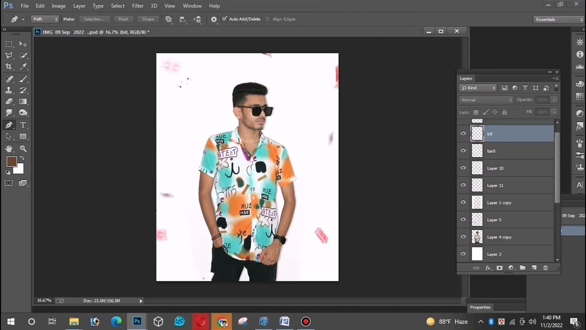Viewport: 586px width, 330px height.
Task: Select the Quick Selection tool
Action: [23, 55]
